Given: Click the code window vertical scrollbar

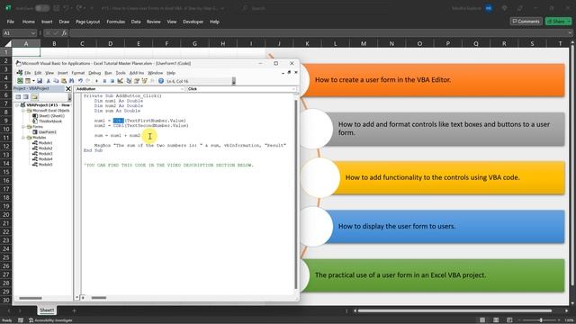Looking at the screenshot, I should click(x=296, y=194).
